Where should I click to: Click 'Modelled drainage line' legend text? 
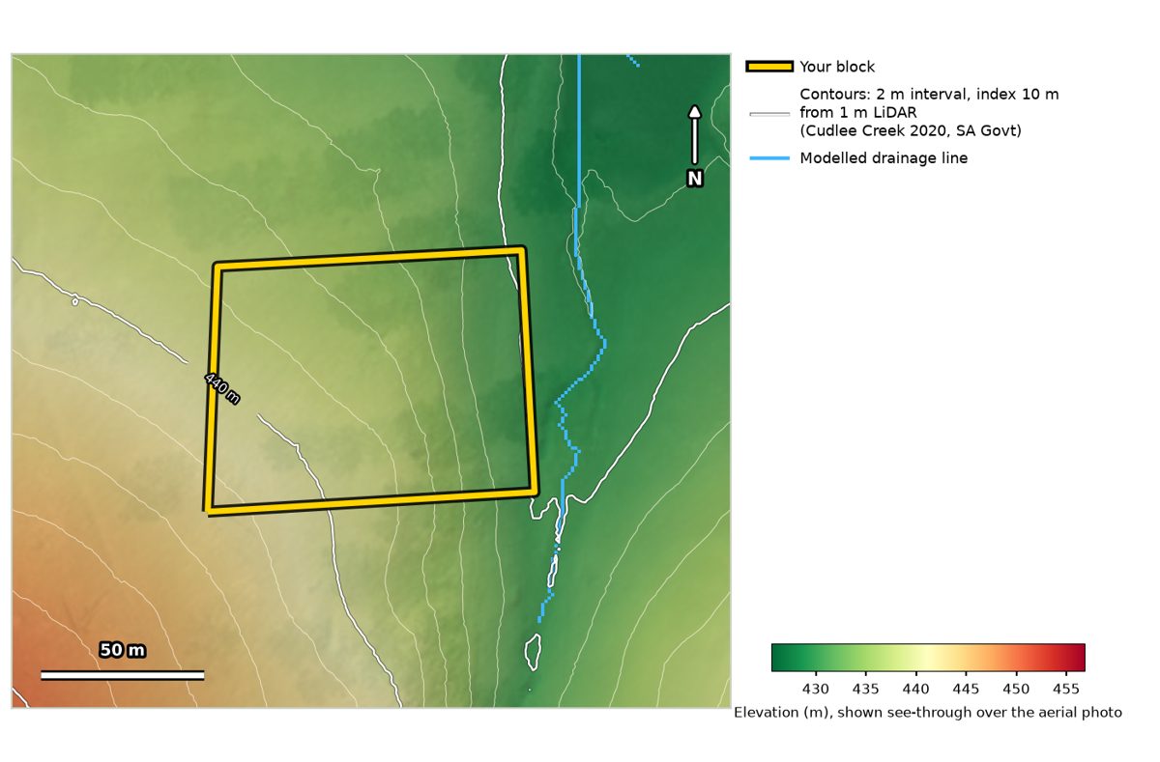point(884,158)
